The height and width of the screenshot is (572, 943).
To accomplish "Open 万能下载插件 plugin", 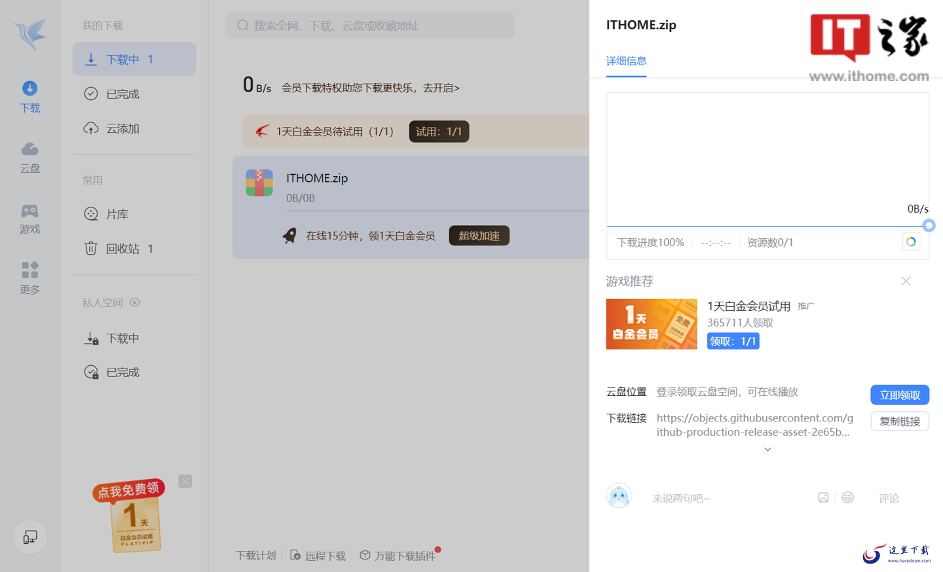I will point(398,556).
